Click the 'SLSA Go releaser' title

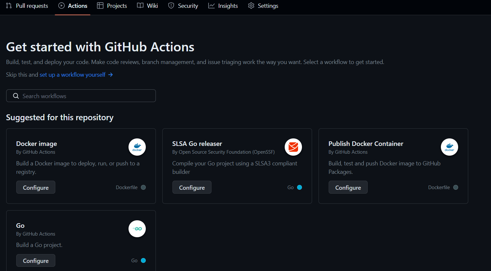pyautogui.click(x=197, y=144)
